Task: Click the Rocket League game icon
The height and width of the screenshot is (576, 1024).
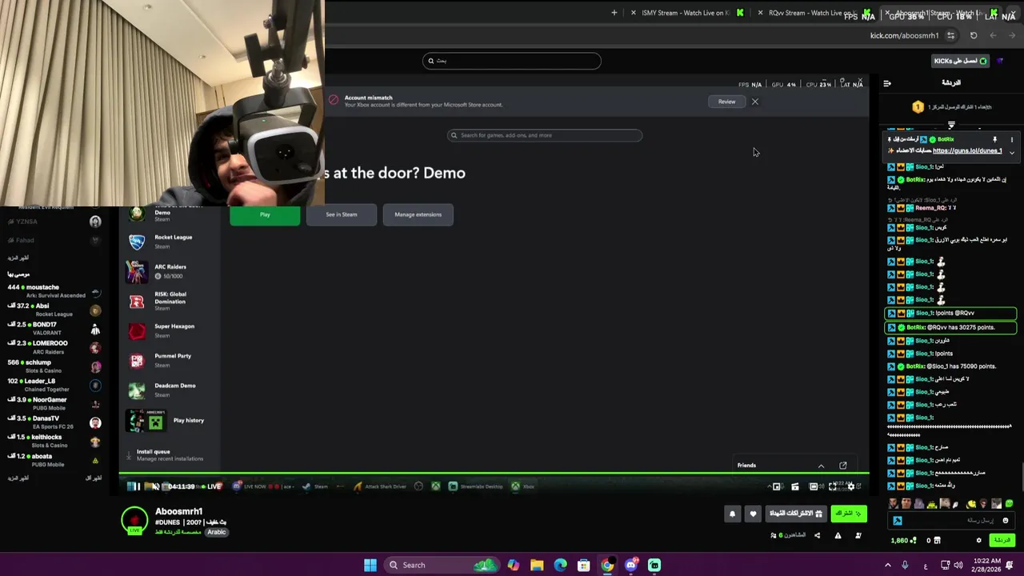Action: click(138, 242)
